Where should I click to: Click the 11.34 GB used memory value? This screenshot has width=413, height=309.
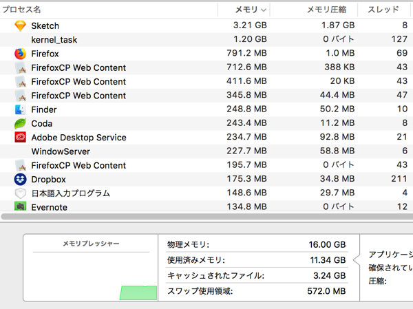pos(328,260)
